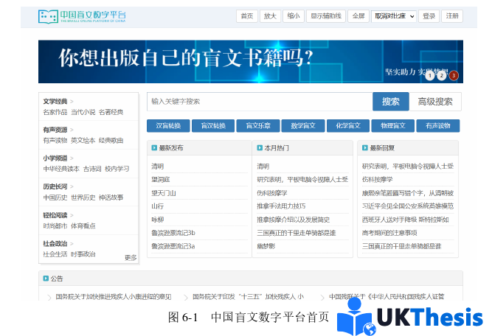
Task: Open the 中华经典读本 link
Action: pos(61,169)
